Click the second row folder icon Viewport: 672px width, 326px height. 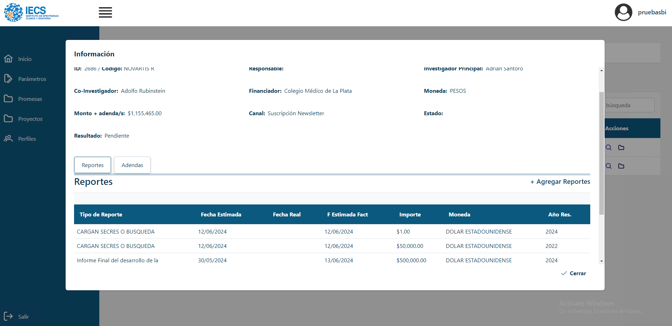click(x=621, y=166)
